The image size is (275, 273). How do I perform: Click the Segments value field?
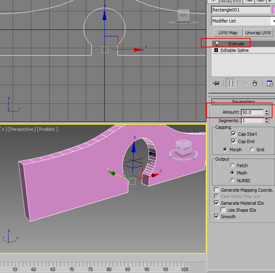pos(252,120)
